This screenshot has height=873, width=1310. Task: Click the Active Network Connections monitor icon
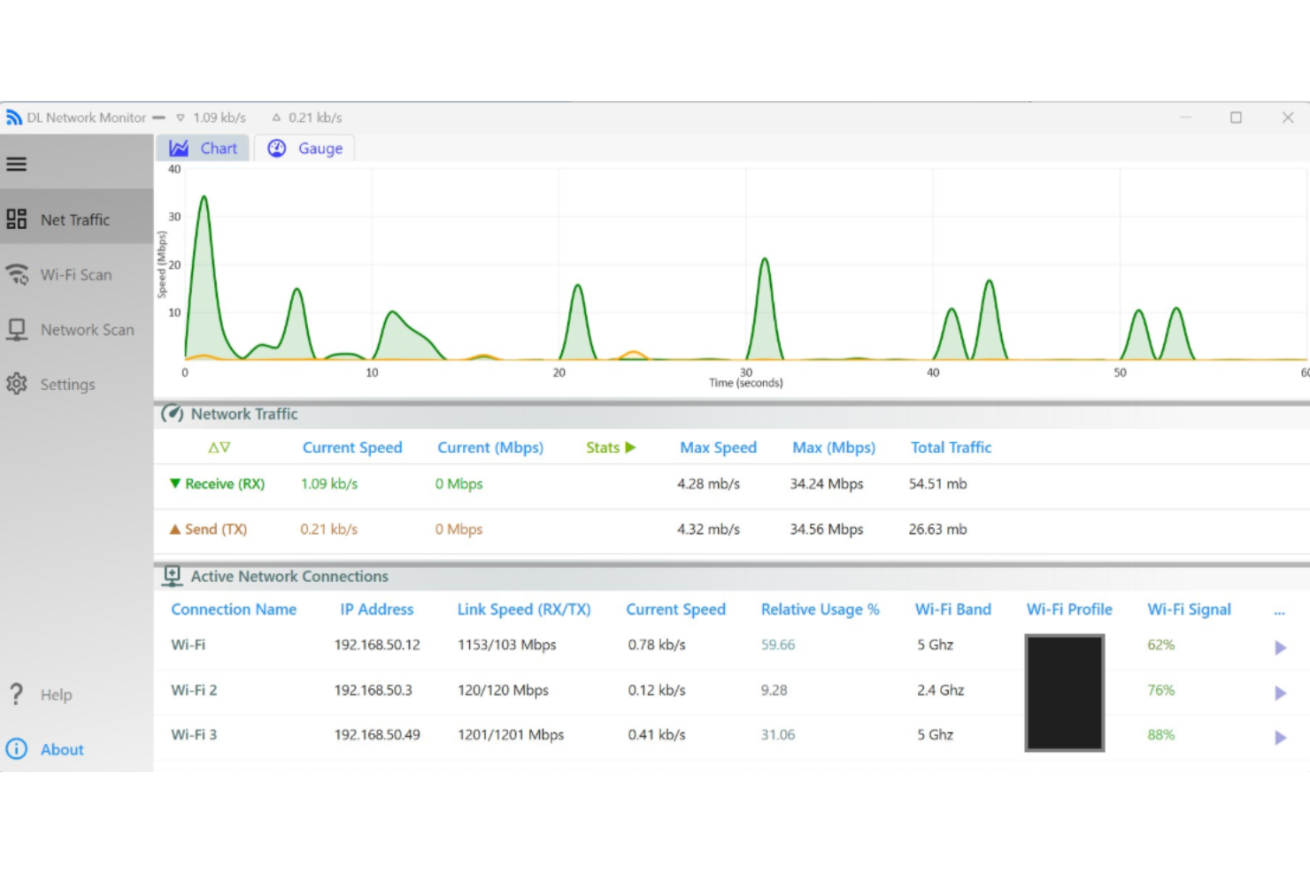coord(173,575)
